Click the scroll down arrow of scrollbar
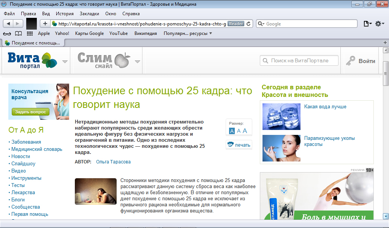This screenshot has width=389, height=228. [x=386, y=216]
